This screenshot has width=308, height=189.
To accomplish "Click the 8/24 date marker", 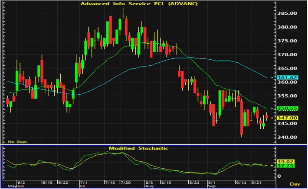I will tap(194, 183).
